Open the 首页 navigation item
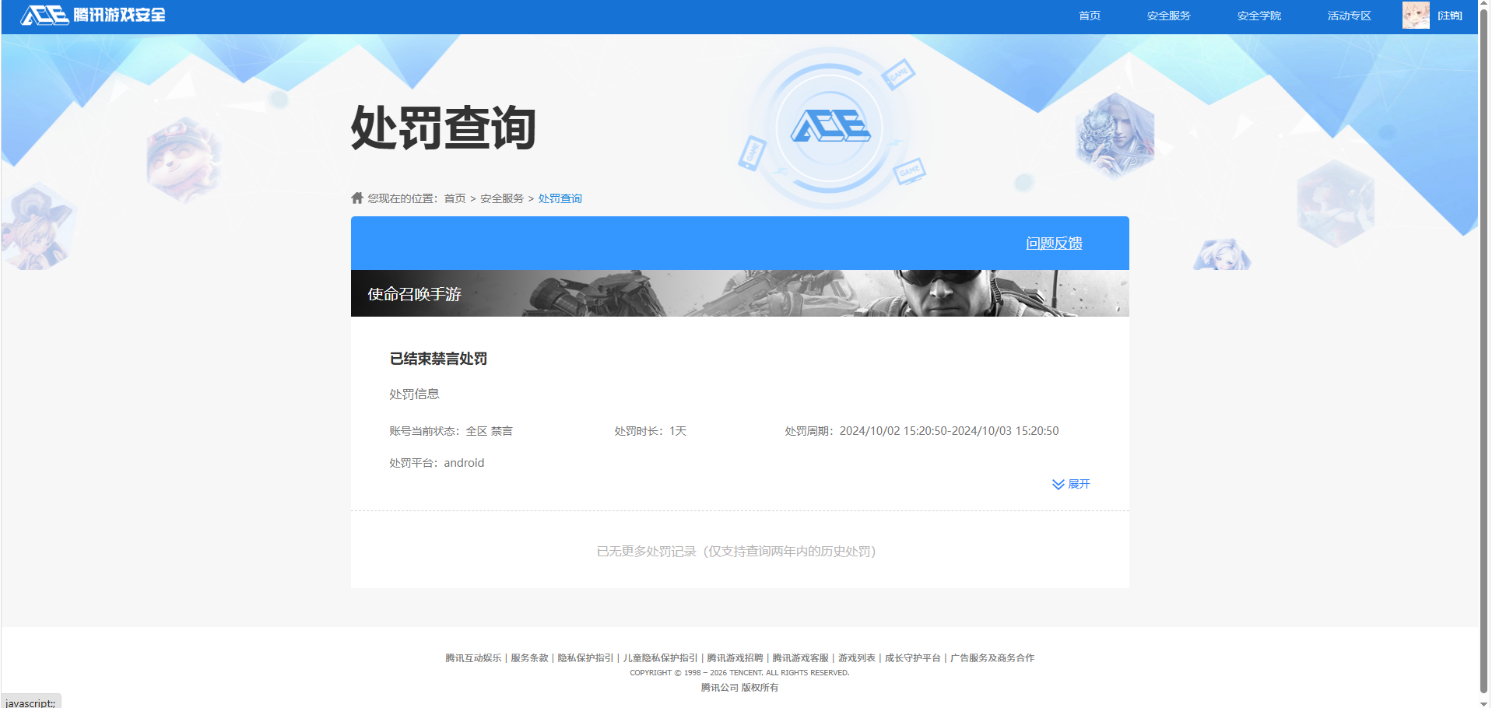This screenshot has width=1492, height=708. tap(1090, 16)
